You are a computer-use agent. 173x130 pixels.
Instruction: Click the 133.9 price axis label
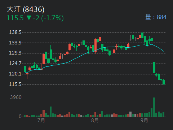[15, 43]
